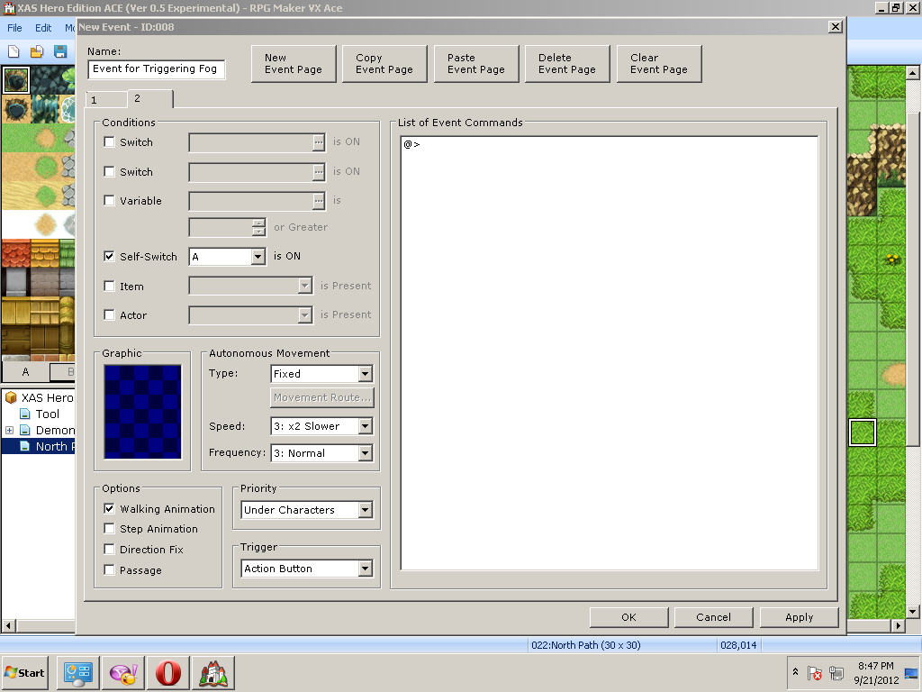Click the Yahoo Messenger taskbar icon
Image resolution: width=922 pixels, height=692 pixels.
click(122, 673)
